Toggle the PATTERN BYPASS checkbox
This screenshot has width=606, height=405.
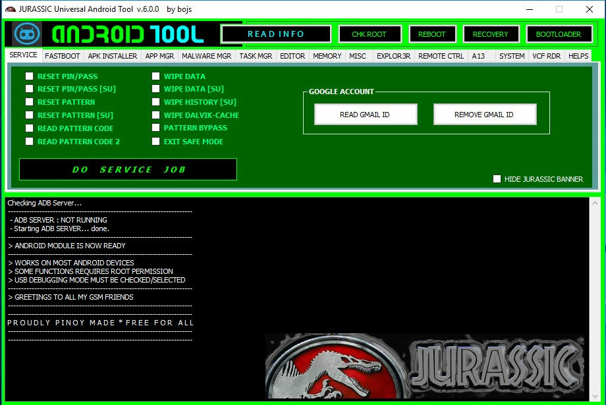pos(155,128)
